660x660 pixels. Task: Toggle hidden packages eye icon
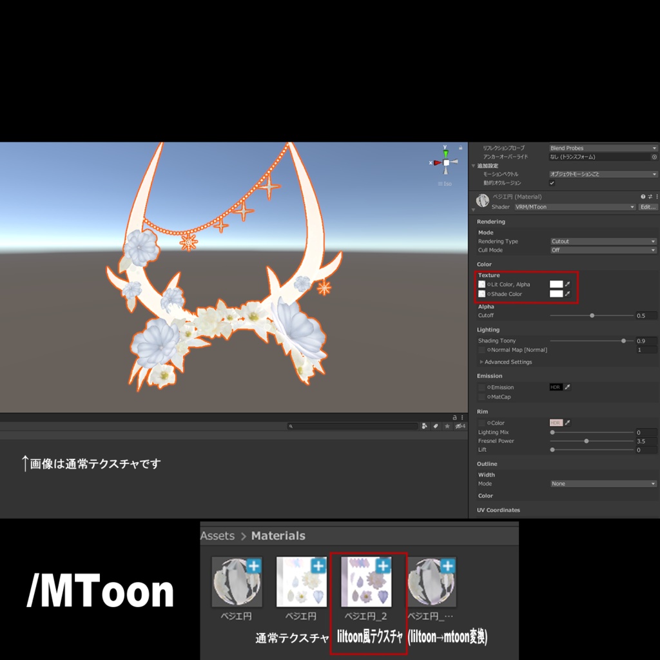click(x=460, y=426)
